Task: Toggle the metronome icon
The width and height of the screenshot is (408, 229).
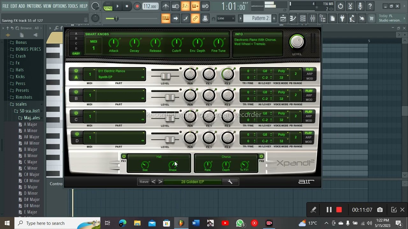Action: 166,6
